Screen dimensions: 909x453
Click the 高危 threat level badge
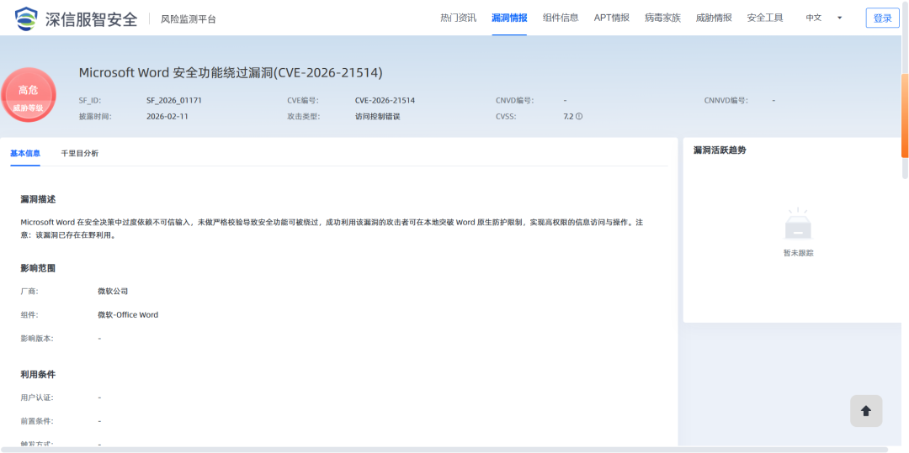coord(28,96)
